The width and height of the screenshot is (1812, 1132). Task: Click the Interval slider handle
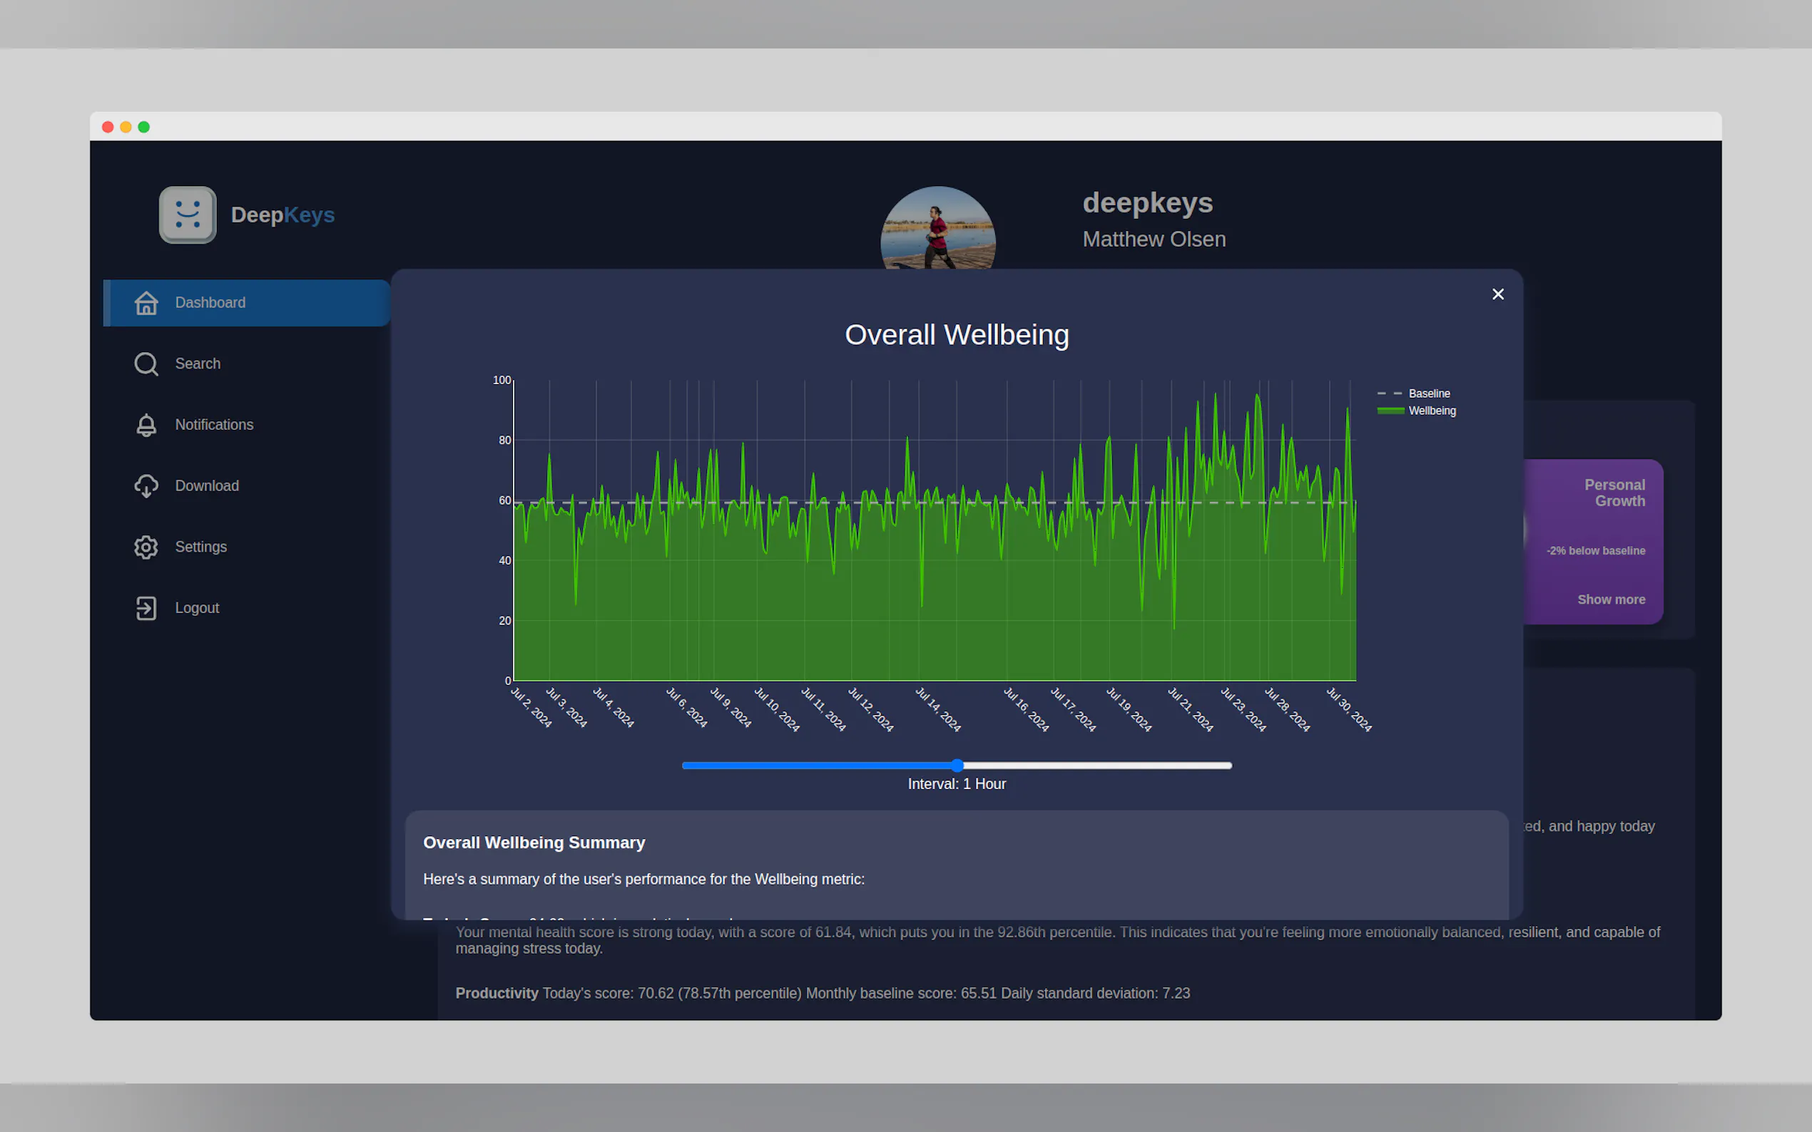click(957, 765)
